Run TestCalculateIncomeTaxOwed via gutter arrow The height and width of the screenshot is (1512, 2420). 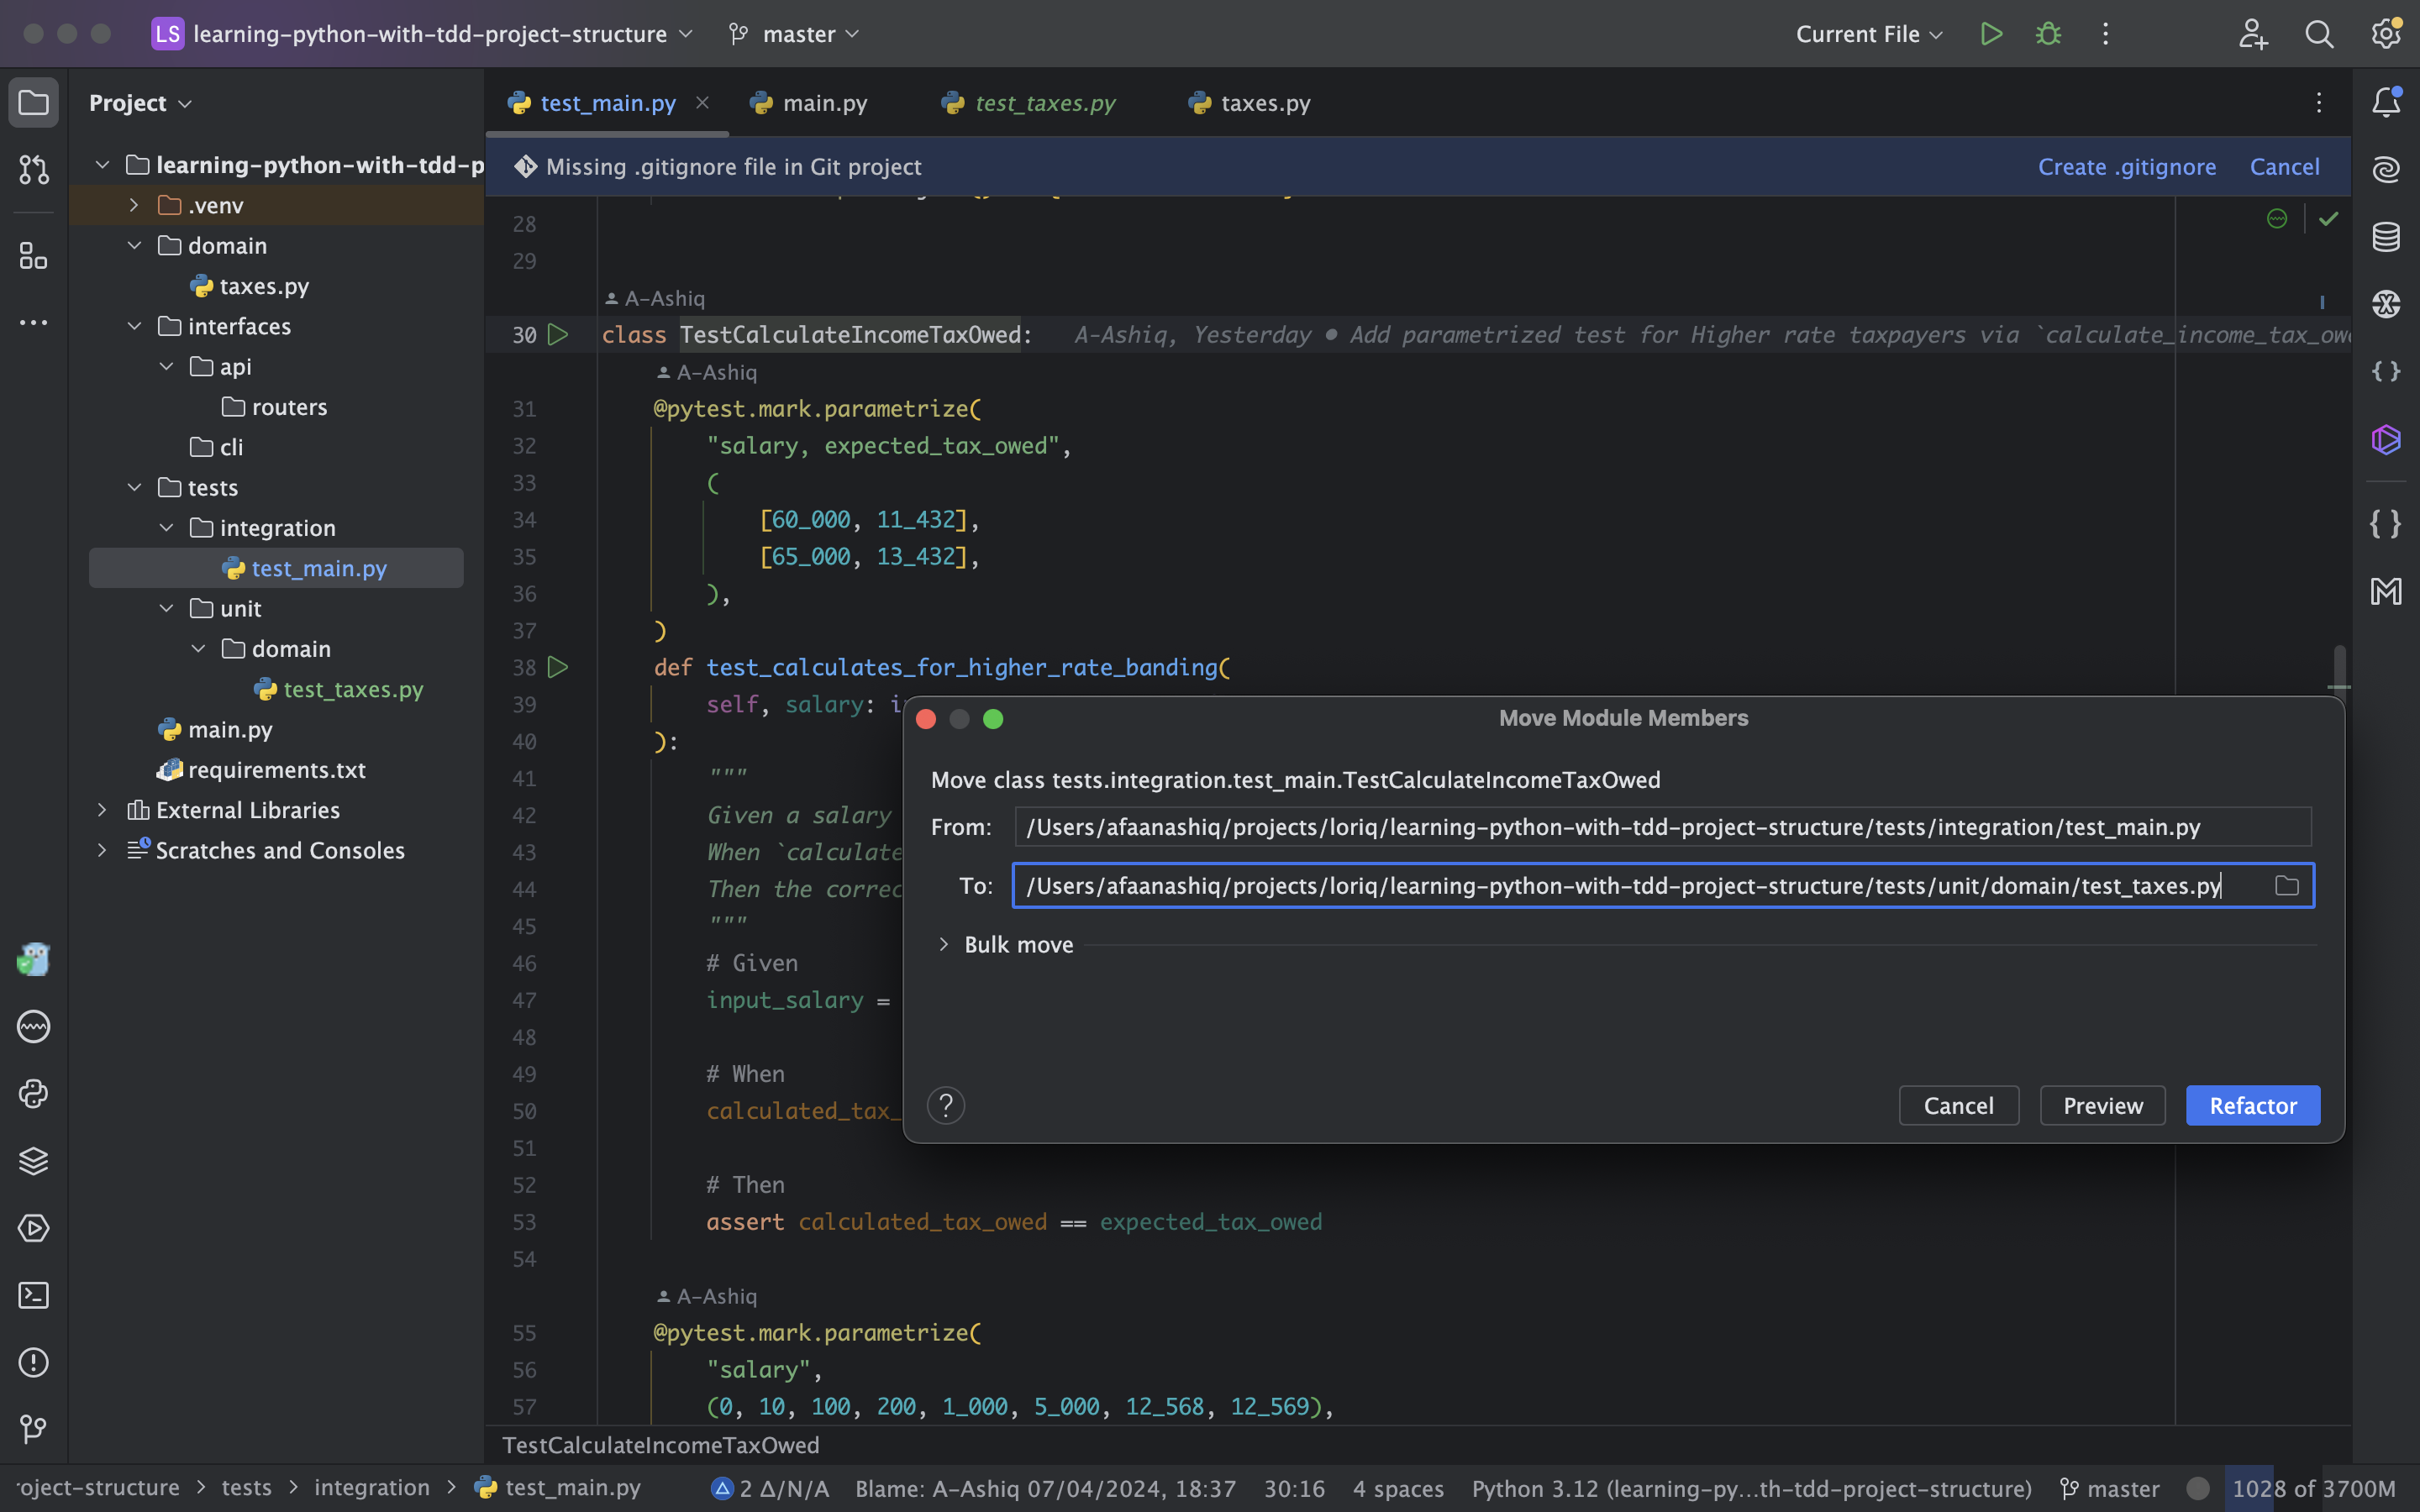click(558, 335)
